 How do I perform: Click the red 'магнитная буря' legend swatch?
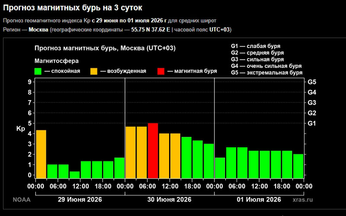pos(161,71)
